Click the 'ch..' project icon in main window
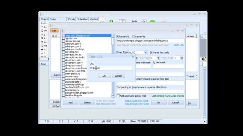The height and width of the screenshot is (136, 243). tap(42, 23)
